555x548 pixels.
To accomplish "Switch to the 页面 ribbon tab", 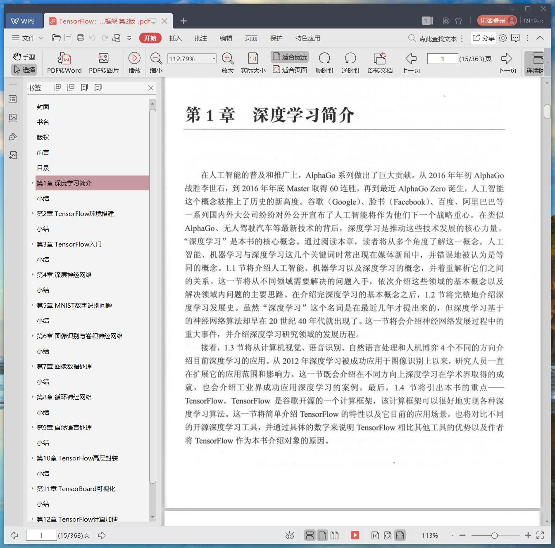I will coord(251,38).
